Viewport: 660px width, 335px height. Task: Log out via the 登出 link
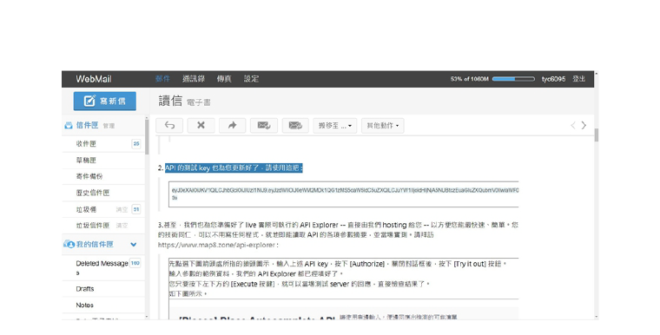pos(578,79)
